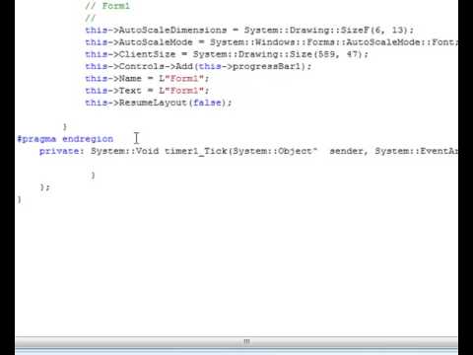Click the 'this->ClientSize' code line
Image resolution: width=473 pixels, height=355 pixels.
(227, 54)
